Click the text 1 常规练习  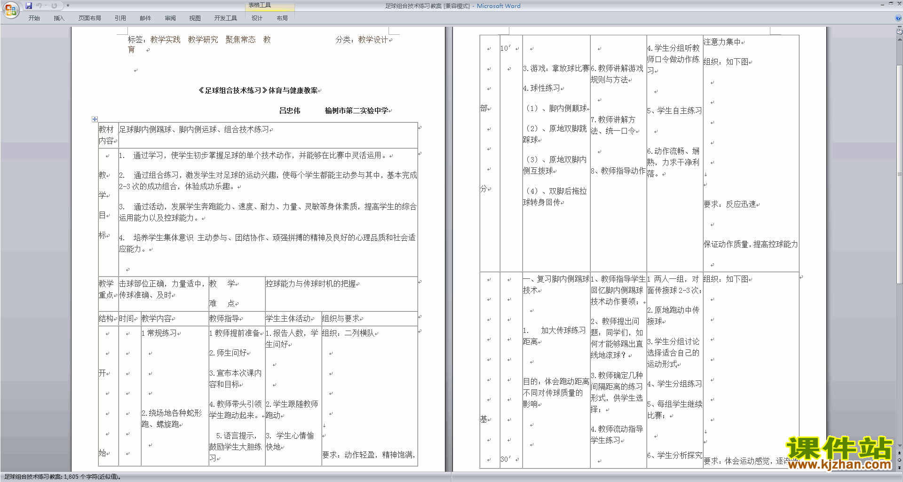point(159,333)
